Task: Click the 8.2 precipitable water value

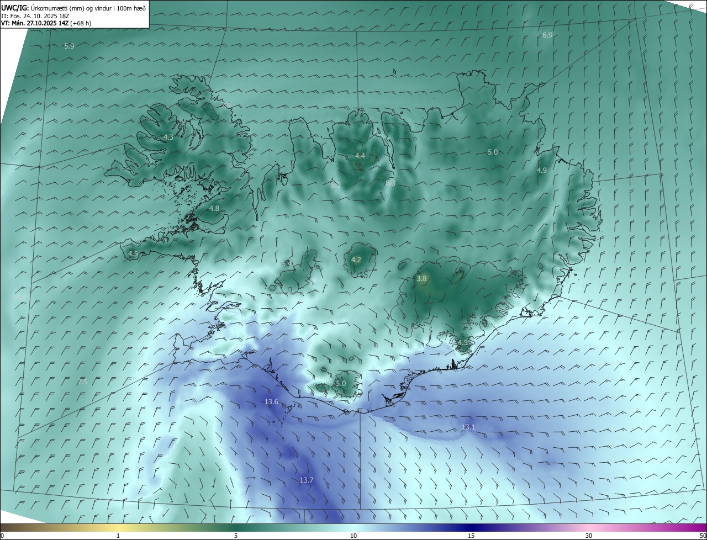Action: click(x=336, y=186)
